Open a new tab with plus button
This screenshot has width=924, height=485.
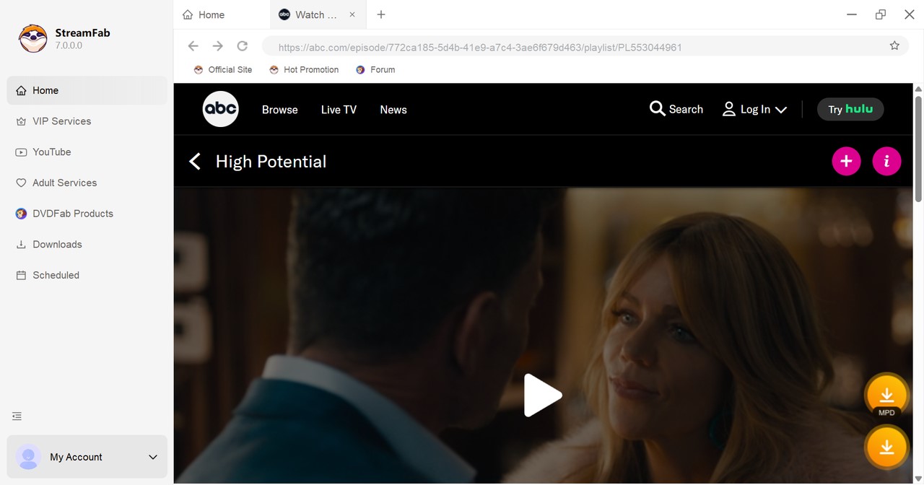point(381,14)
